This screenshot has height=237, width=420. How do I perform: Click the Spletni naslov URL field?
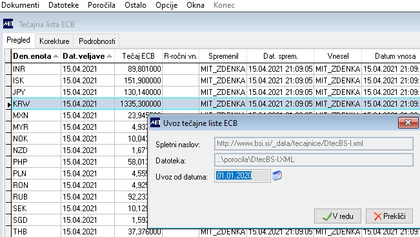[x=314, y=144]
